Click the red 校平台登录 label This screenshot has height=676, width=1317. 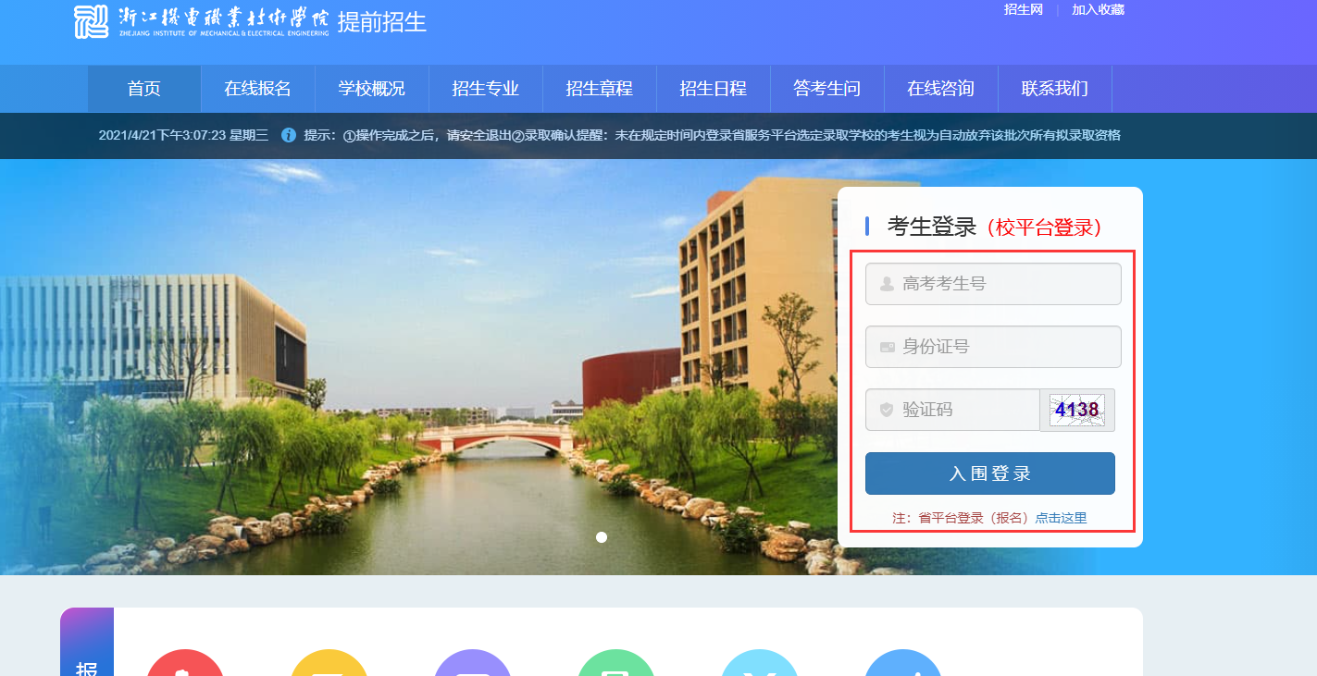(1044, 227)
